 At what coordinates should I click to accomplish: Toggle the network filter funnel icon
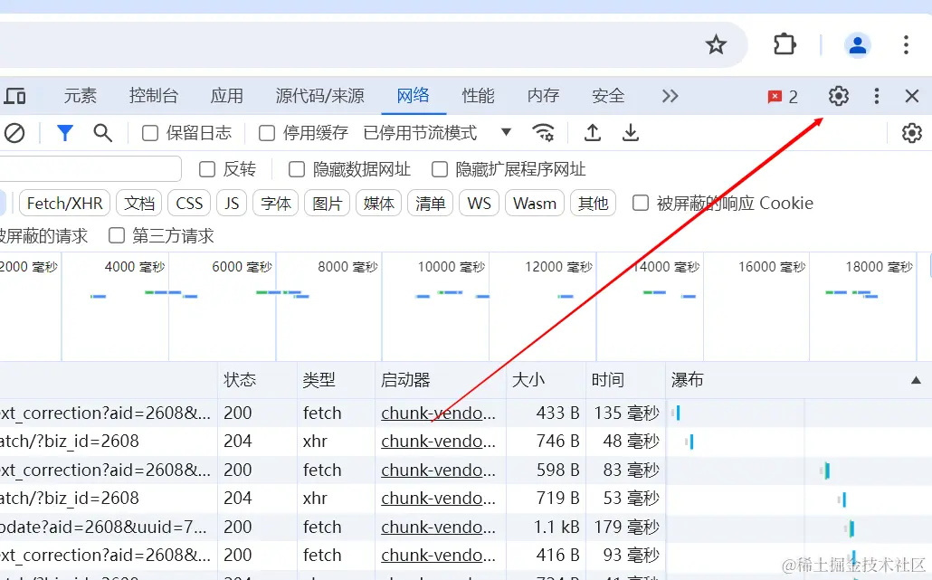65,132
